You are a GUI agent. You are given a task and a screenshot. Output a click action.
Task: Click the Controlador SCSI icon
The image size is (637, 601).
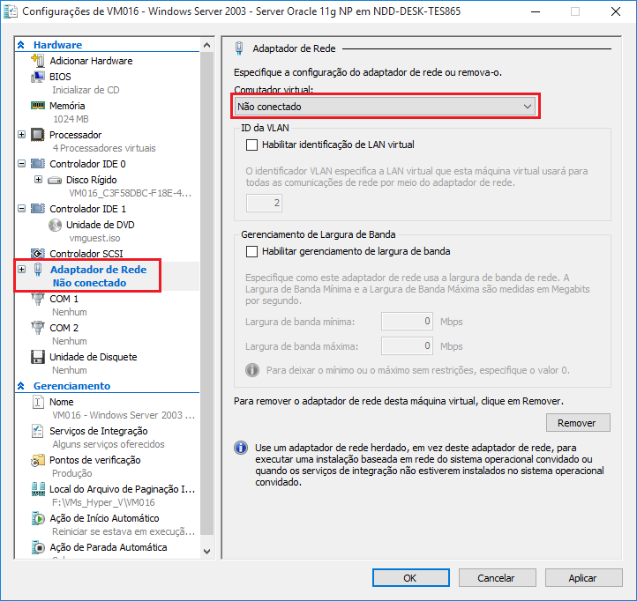click(37, 254)
